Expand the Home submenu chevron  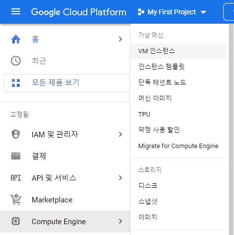pyautogui.click(x=120, y=39)
